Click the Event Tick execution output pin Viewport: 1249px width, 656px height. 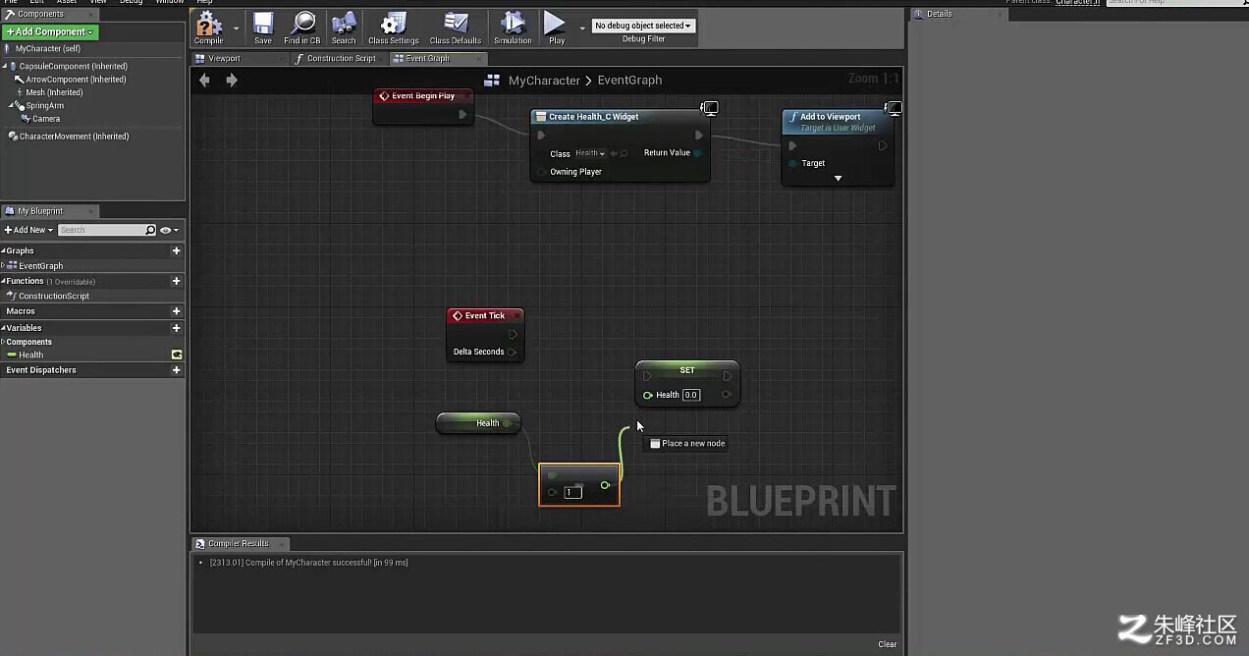513,334
